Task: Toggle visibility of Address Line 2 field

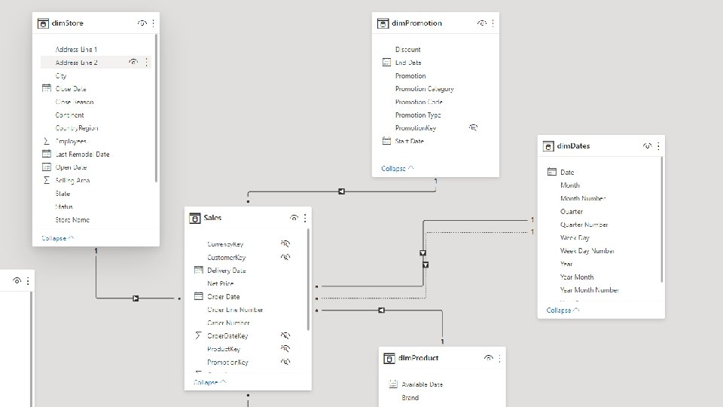Action: [x=133, y=63]
